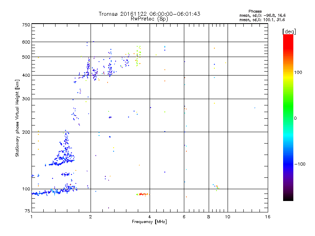Click the red echo cluster near 3.7 MHz below 100 km
Viewport: 315px width, 236px height.
click(143, 194)
